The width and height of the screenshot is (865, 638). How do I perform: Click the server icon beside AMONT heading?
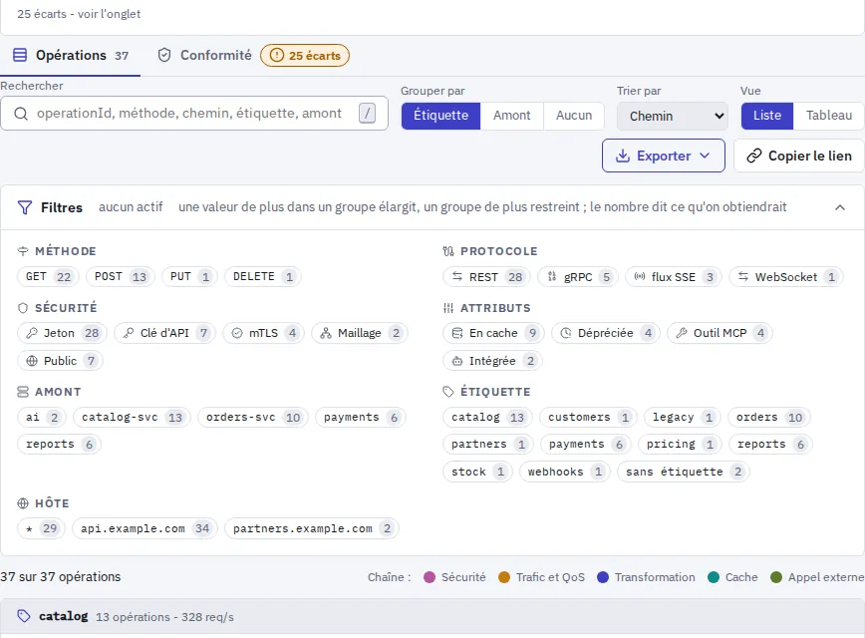pyautogui.click(x=23, y=392)
